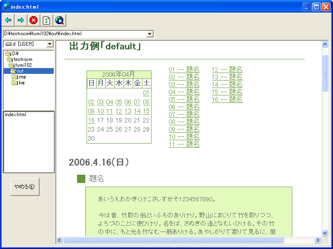Click the やめる(E) quit button
This screenshot has width=333, height=249.
[25, 187]
